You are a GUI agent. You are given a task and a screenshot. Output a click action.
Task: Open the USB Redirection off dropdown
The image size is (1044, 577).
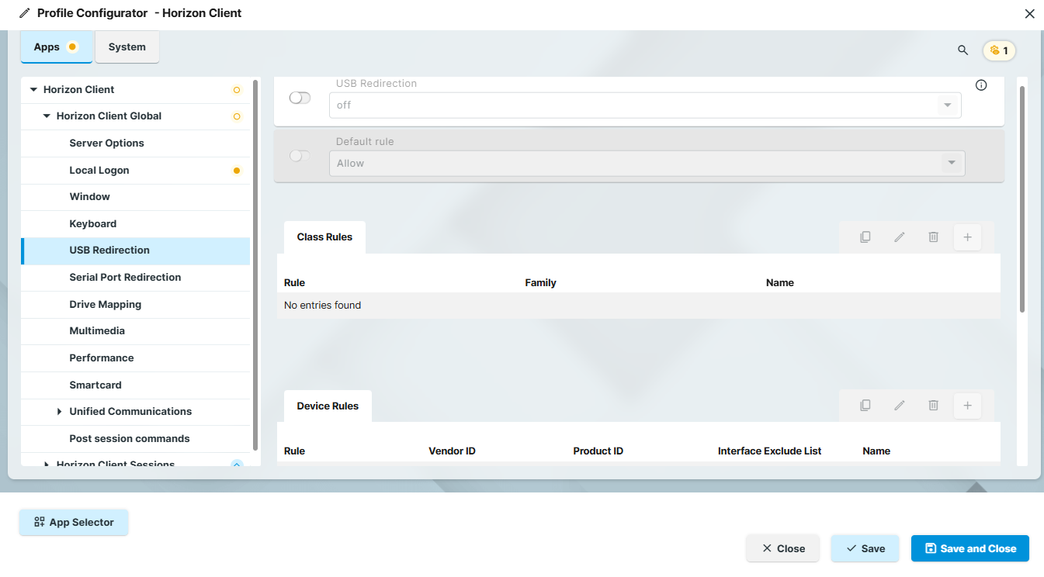point(946,105)
